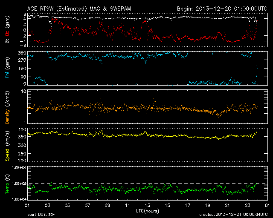Click the 180 Phi tick label
This screenshot has height=218, width=273.
pyautogui.click(x=22, y=69)
